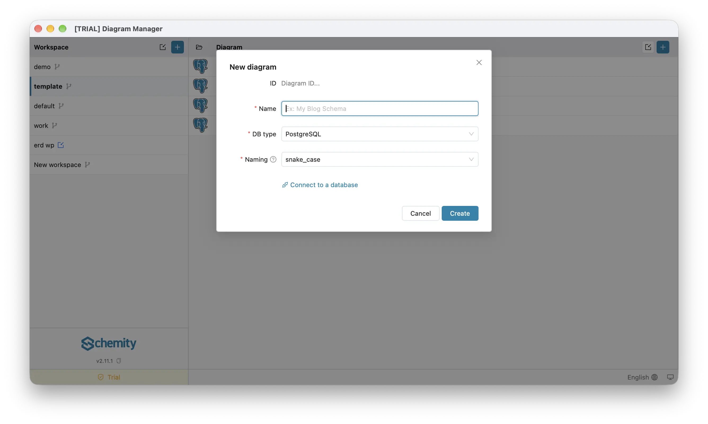
Task: Select the work workspace
Action: [109, 125]
